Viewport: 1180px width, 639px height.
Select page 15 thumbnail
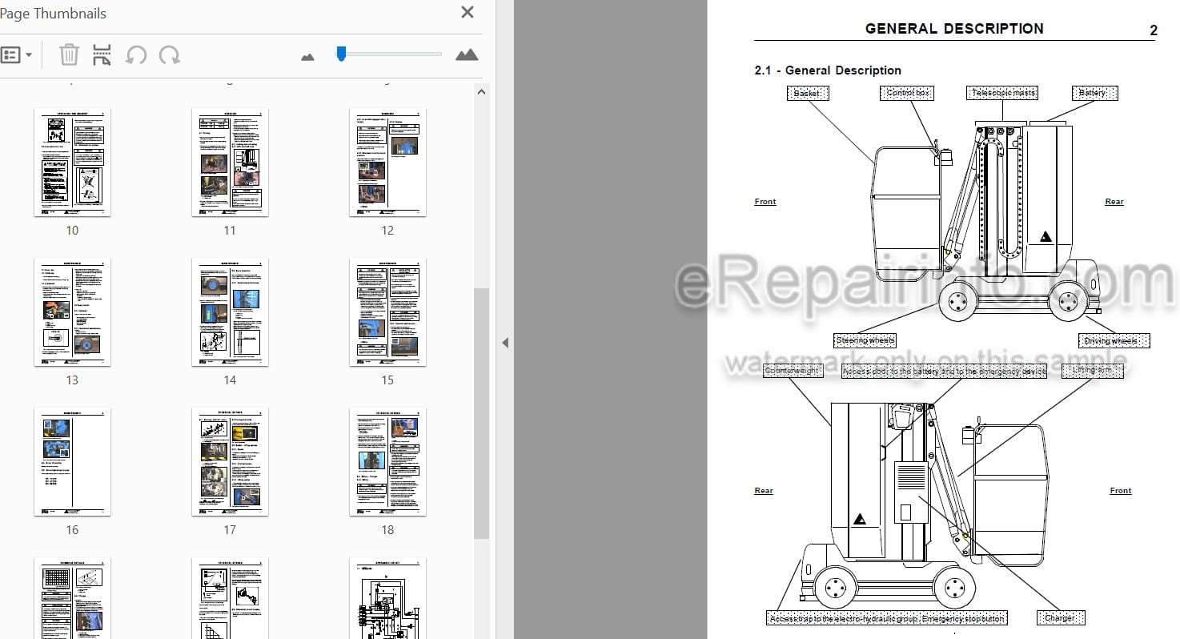(387, 312)
